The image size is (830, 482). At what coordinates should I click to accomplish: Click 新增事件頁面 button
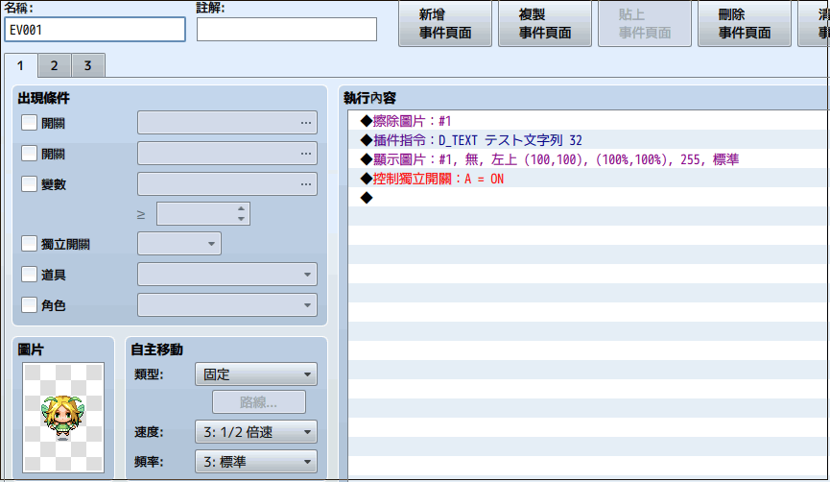pyautogui.click(x=445, y=24)
